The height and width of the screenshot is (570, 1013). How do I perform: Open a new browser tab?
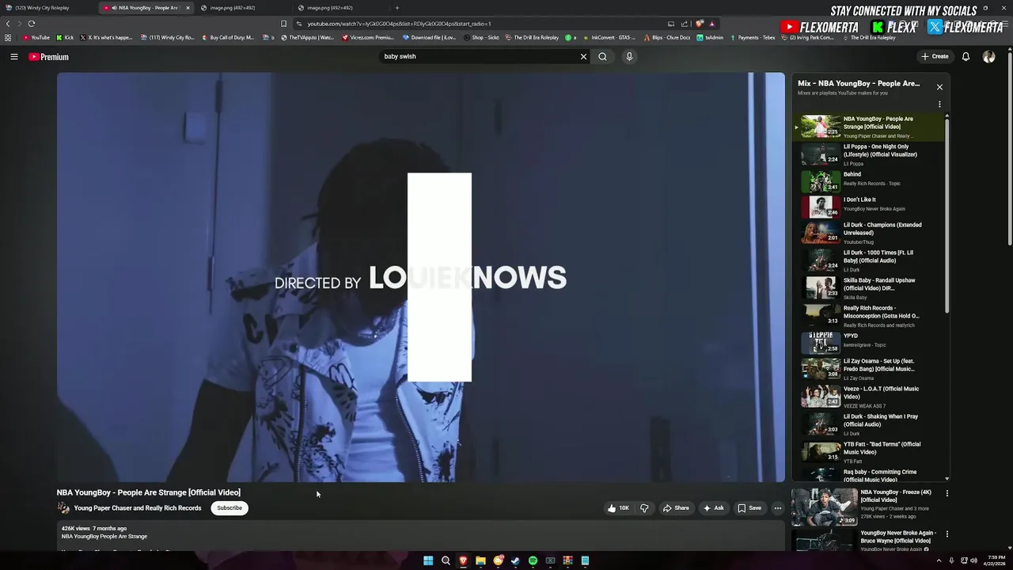396,8
